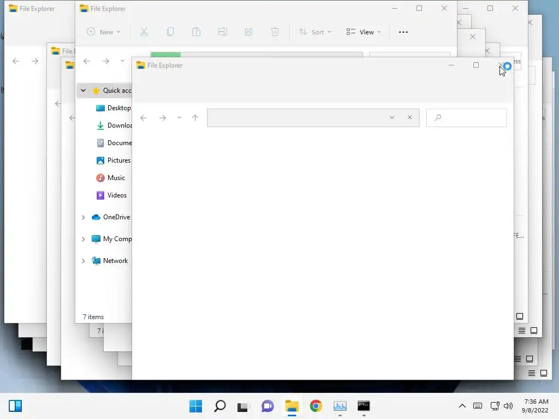The height and width of the screenshot is (419, 559).
Task: Click the search box in front window
Action: [466, 118]
